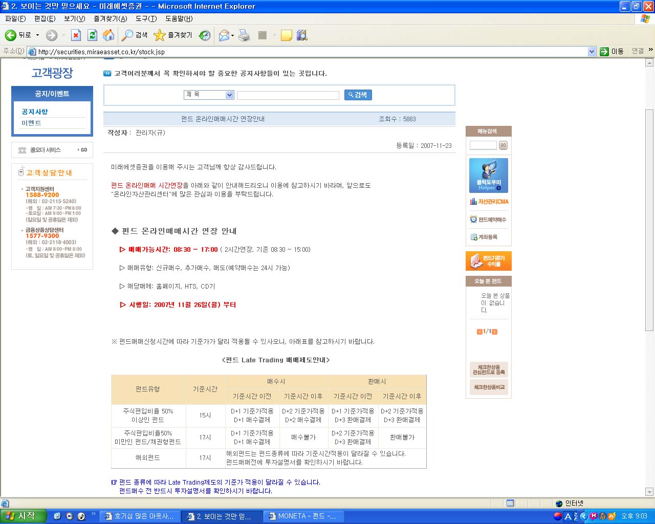Screen dimensions: 655x524
Task: Open the 편집(E) menu
Action: [45, 18]
